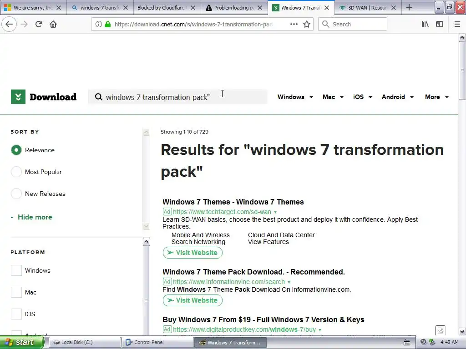Open page actions three-dot menu
466x349 pixels.
(294, 24)
